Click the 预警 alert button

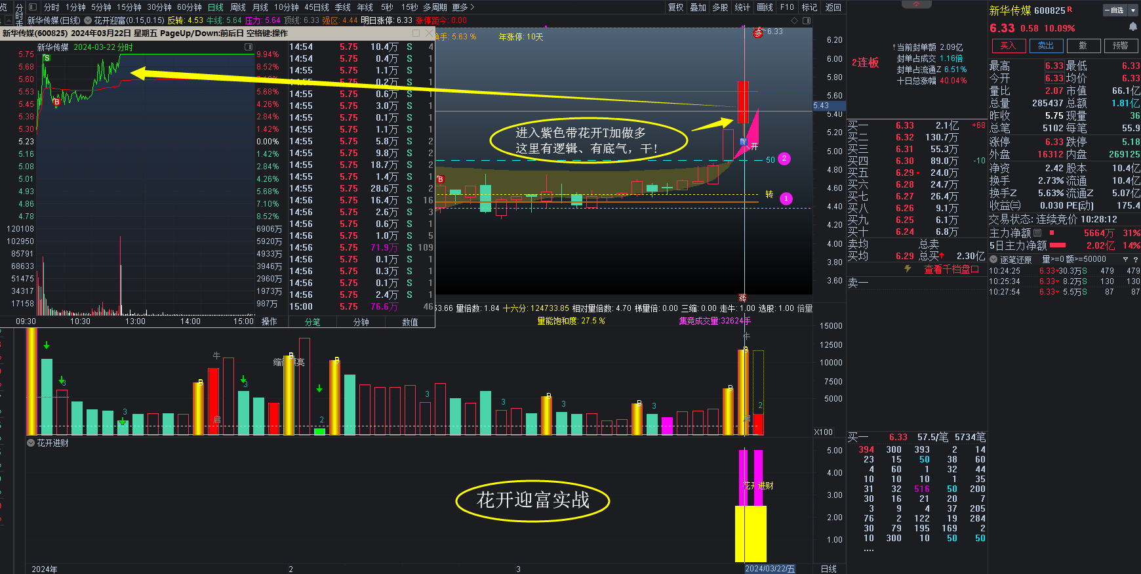coord(1120,45)
